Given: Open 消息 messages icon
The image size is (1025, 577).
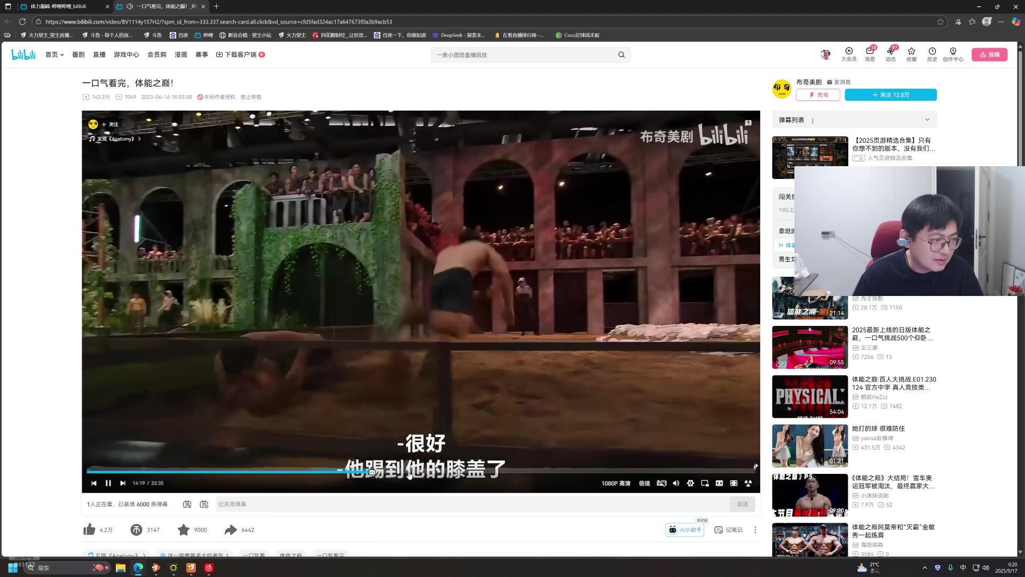Looking at the screenshot, I should [x=870, y=54].
